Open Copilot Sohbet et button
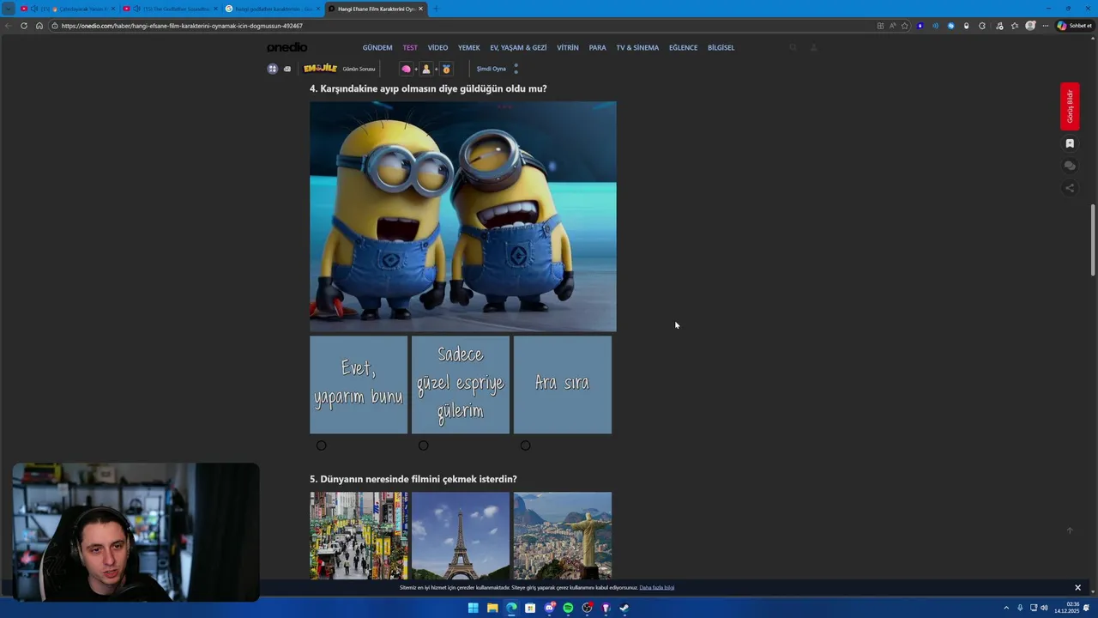This screenshot has height=618, width=1098. click(x=1075, y=26)
